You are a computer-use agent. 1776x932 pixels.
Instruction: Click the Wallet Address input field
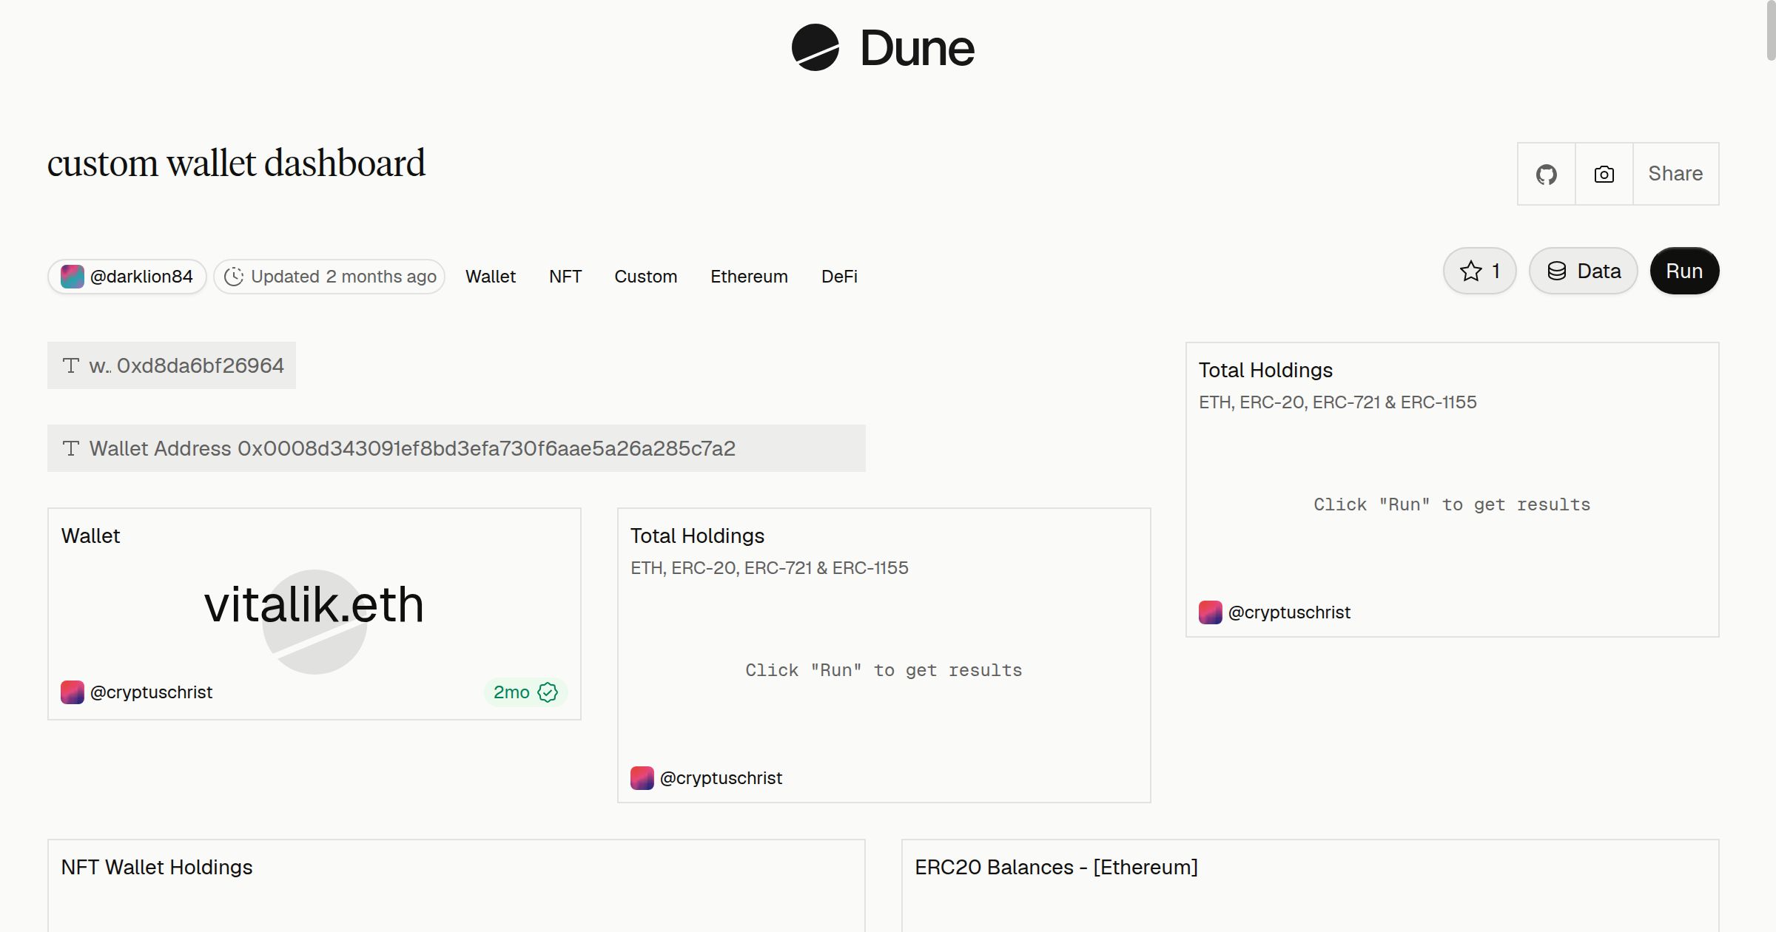pyautogui.click(x=457, y=448)
